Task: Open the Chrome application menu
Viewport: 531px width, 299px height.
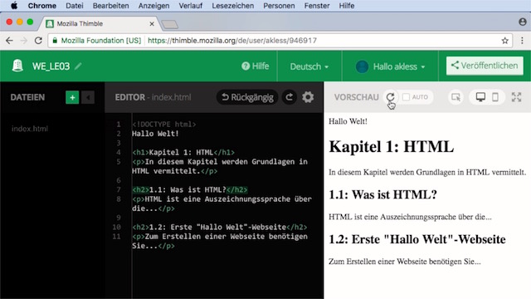Action: pos(42,6)
